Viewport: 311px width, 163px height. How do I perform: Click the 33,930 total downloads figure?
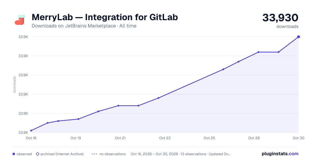280,18
